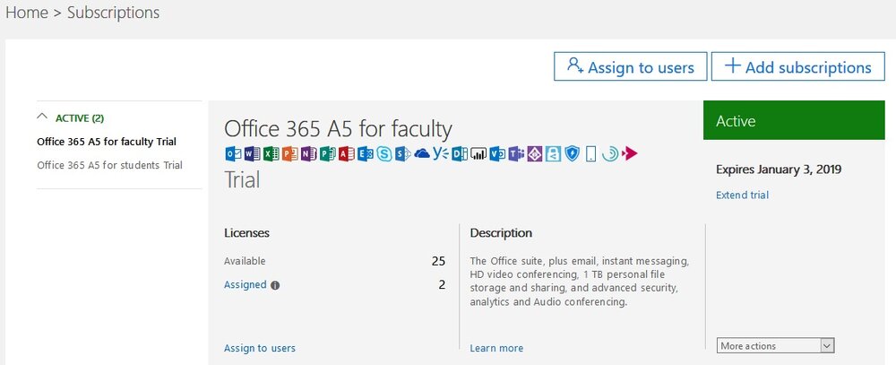Click the SharePoint icon
The height and width of the screenshot is (365, 896).
click(403, 154)
